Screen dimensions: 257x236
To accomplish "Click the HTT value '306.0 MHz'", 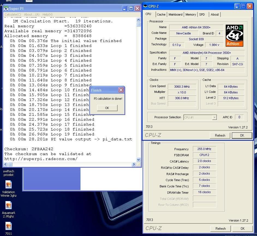I will [182, 98].
